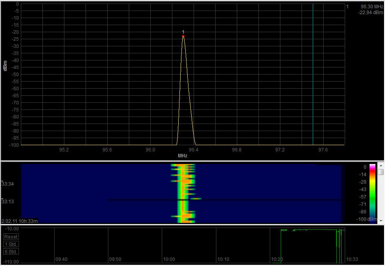Click the 95.6 frequency tick label
Viewport: 386px width, 266px height.
pos(107,150)
